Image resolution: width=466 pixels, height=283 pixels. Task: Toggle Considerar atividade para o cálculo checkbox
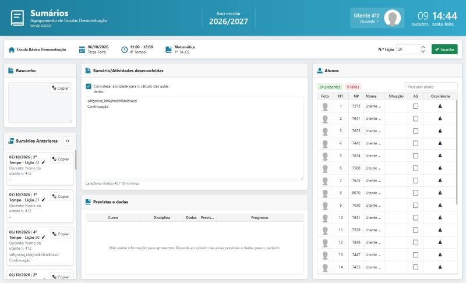pyautogui.click(x=89, y=86)
